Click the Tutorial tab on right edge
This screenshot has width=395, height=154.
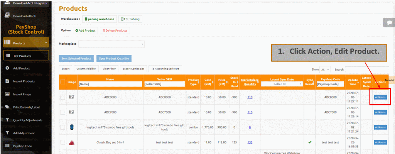coord(390,80)
